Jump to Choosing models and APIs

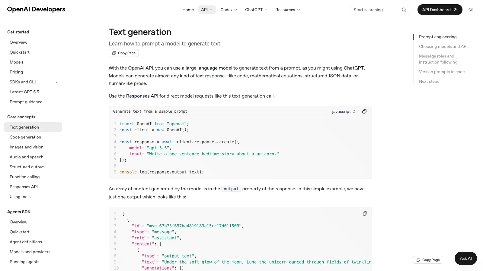point(444,46)
